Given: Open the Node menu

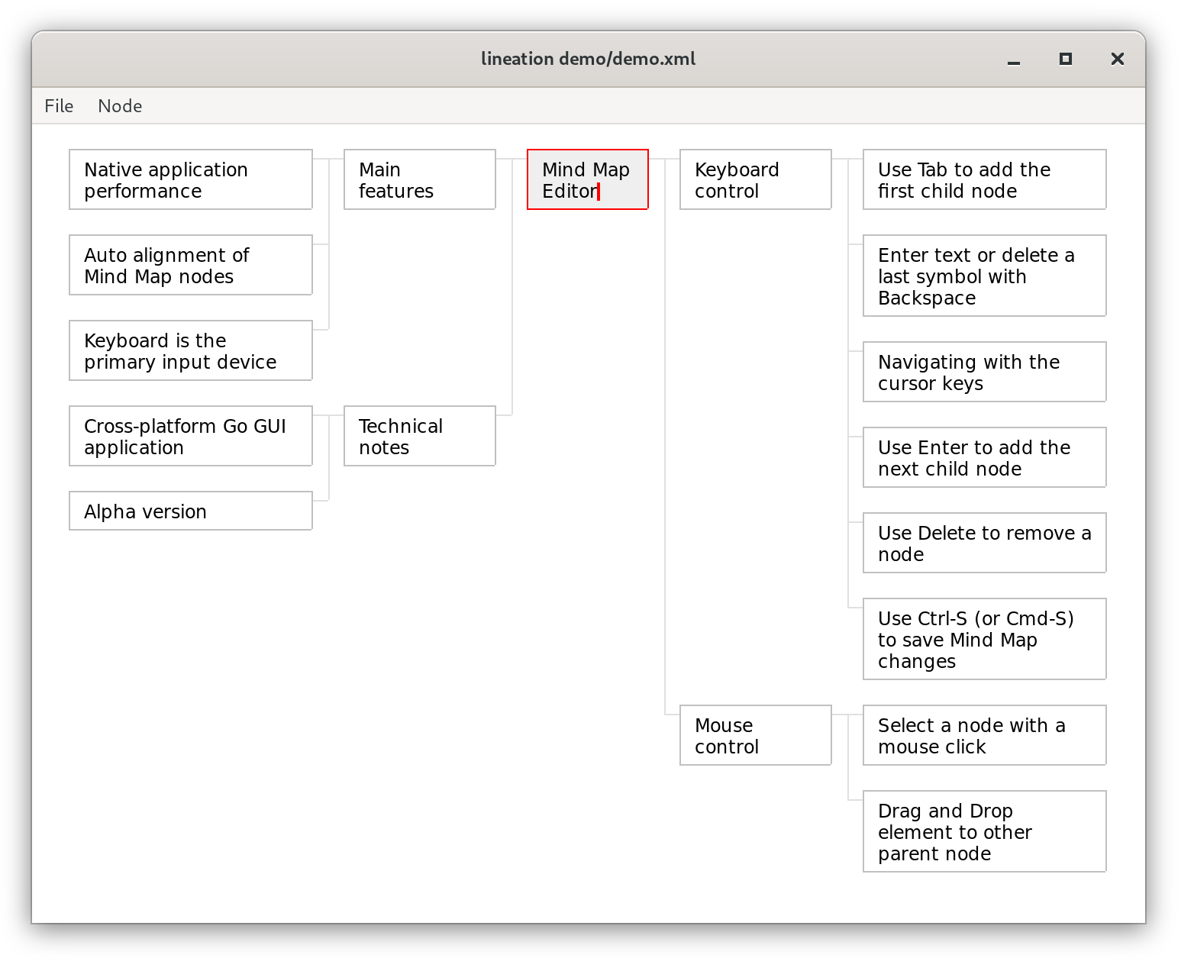Looking at the screenshot, I should coord(120,106).
